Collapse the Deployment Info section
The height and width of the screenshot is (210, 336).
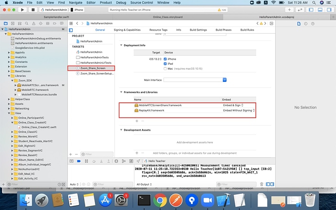(x=121, y=45)
